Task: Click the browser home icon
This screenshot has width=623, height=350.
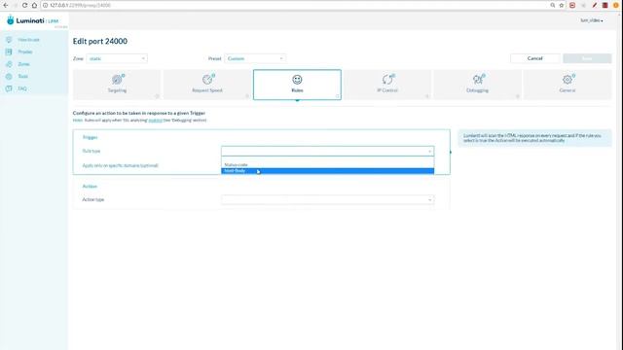Action: tap(34, 5)
